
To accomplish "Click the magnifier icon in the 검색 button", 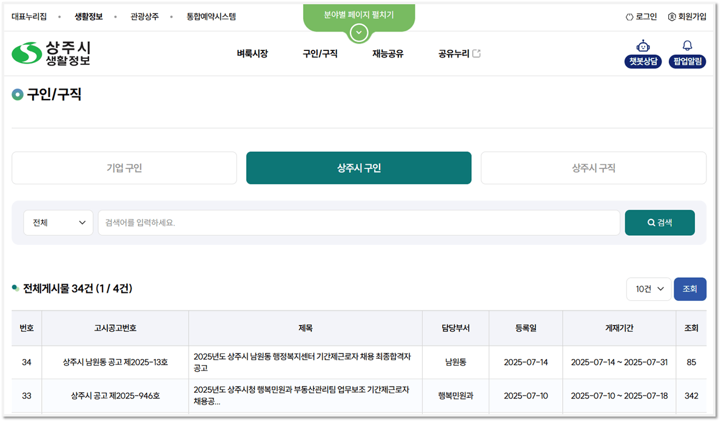I will coord(649,223).
